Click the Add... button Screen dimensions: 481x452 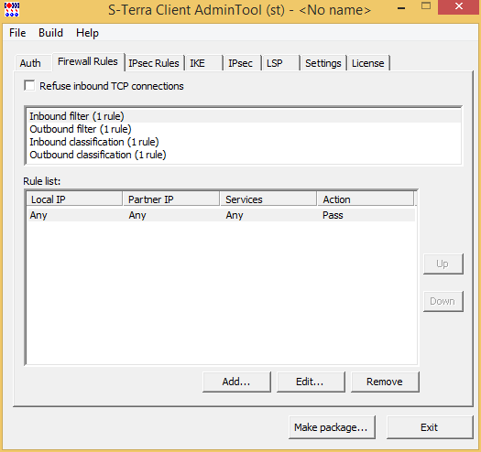tap(236, 382)
